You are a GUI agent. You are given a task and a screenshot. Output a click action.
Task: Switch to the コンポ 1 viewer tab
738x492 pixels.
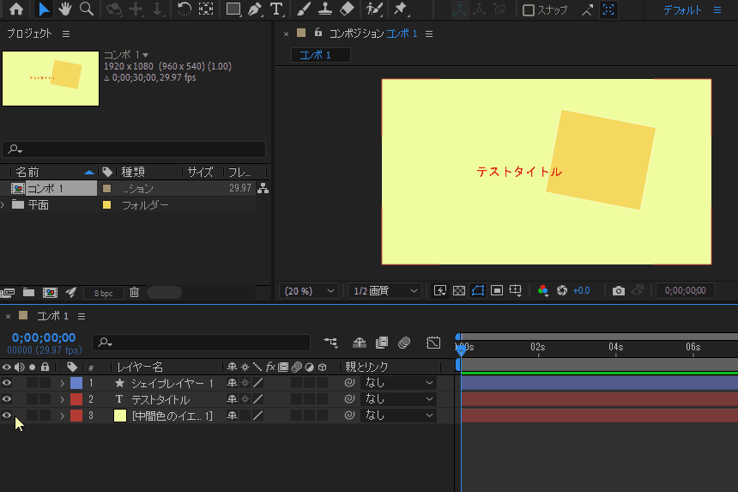click(321, 55)
